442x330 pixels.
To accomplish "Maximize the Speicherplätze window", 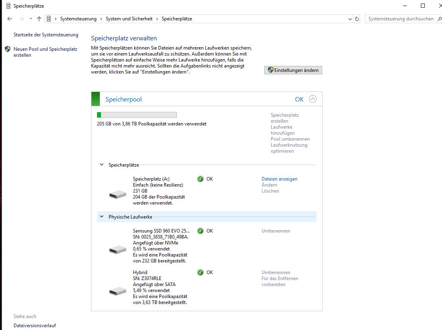I will 422,6.
